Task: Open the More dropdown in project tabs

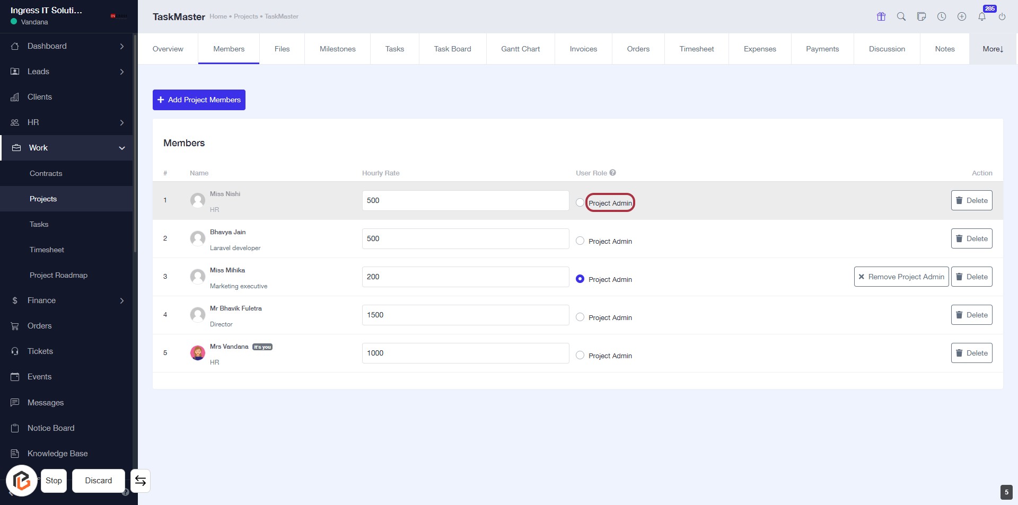Action: [x=993, y=49]
